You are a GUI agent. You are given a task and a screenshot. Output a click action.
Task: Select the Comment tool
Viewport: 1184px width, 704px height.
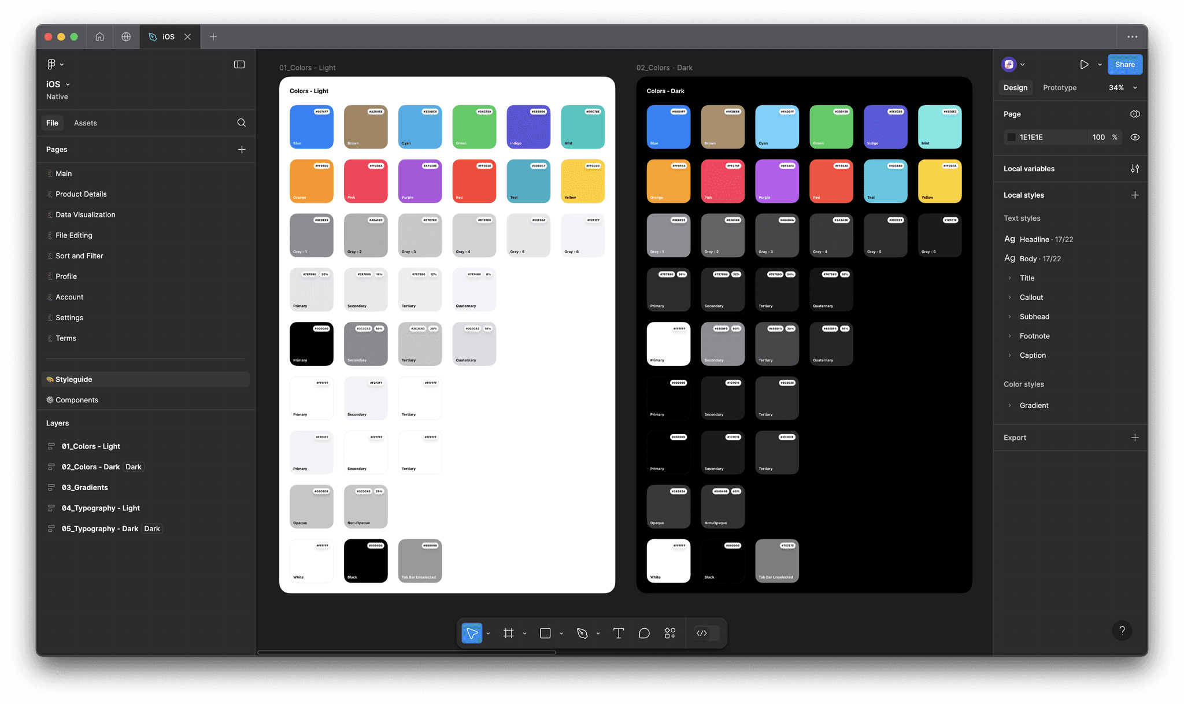point(644,633)
